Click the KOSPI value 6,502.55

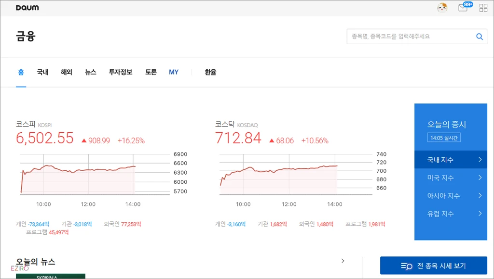click(x=45, y=138)
